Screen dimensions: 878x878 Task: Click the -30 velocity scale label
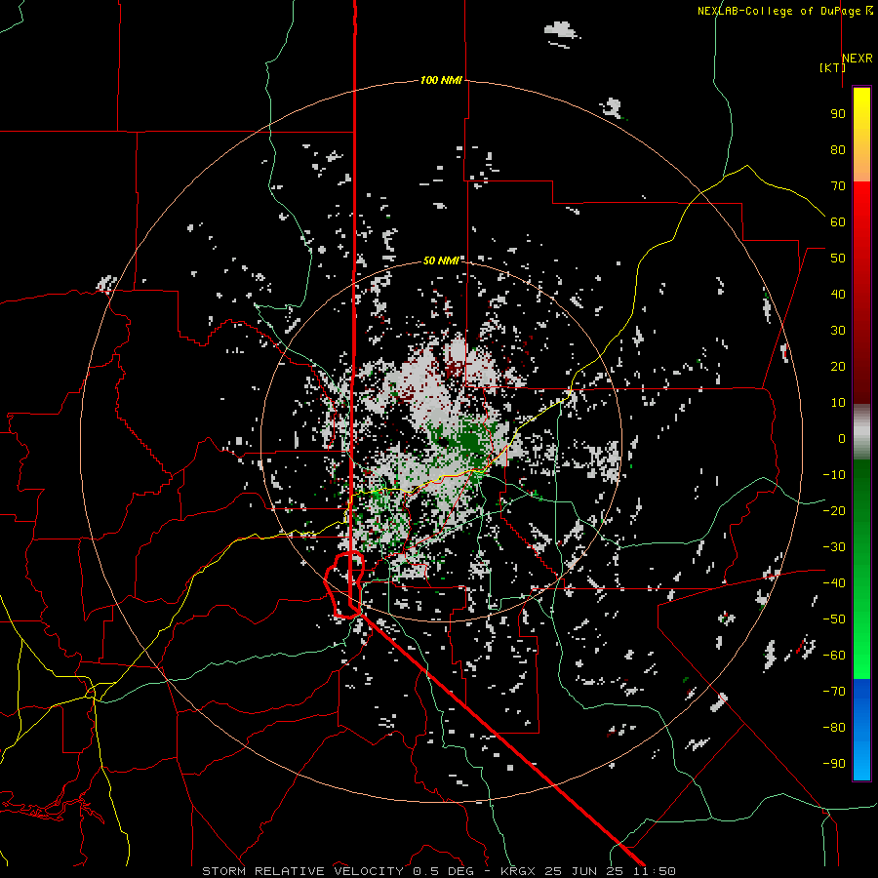click(834, 547)
